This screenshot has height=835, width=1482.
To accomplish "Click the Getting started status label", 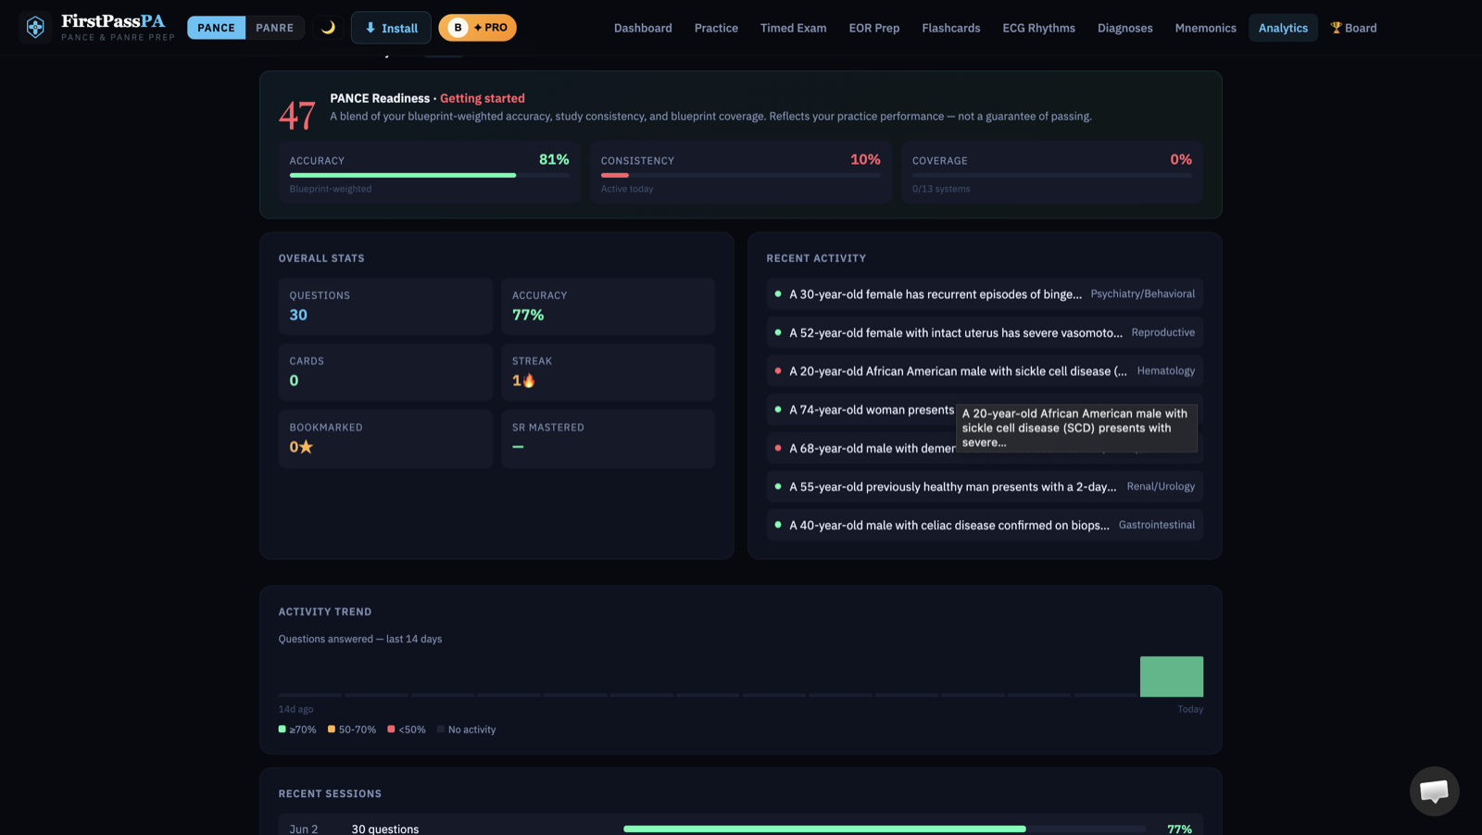I will point(483,98).
